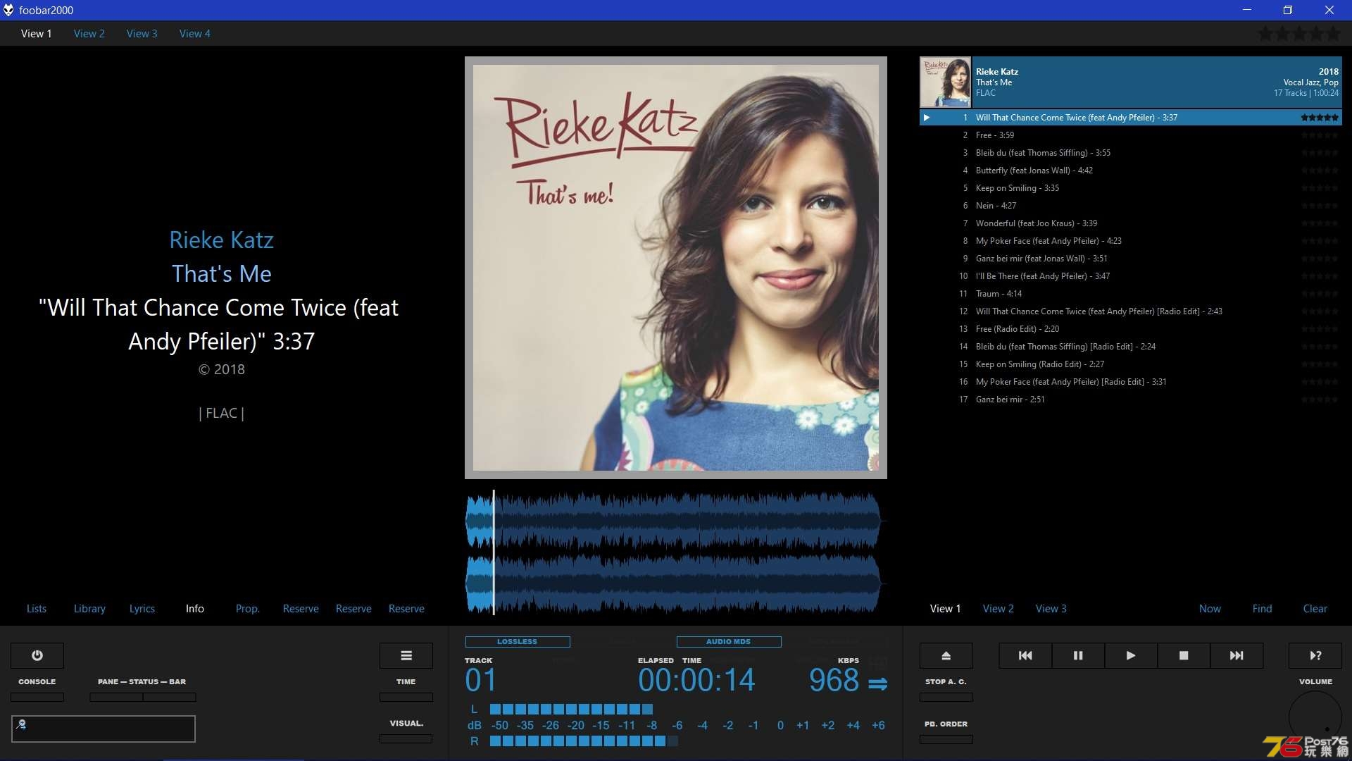Toggle the TIME indicator bar
The width and height of the screenshot is (1352, 761).
[x=406, y=697]
